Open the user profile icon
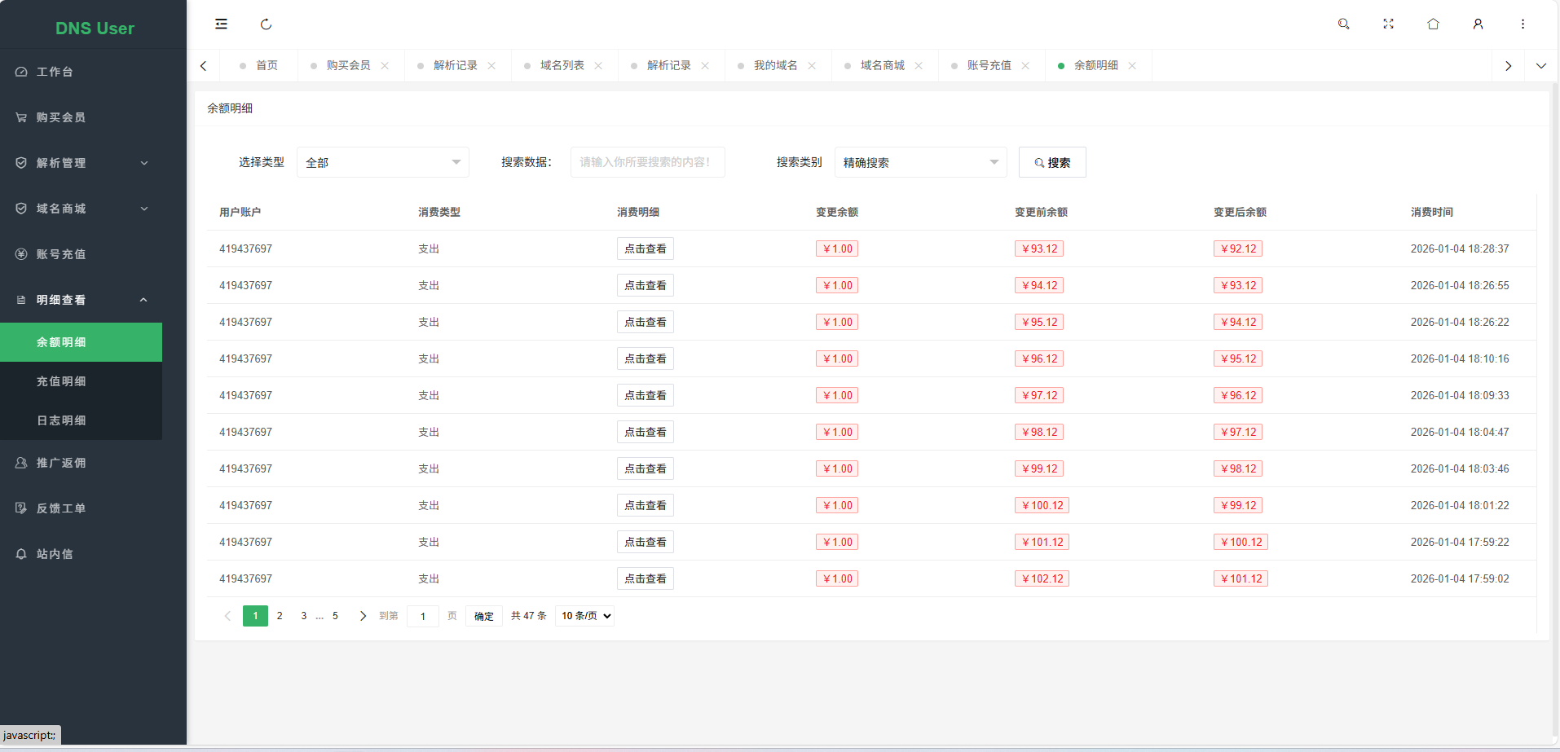The width and height of the screenshot is (1560, 752). [x=1478, y=24]
